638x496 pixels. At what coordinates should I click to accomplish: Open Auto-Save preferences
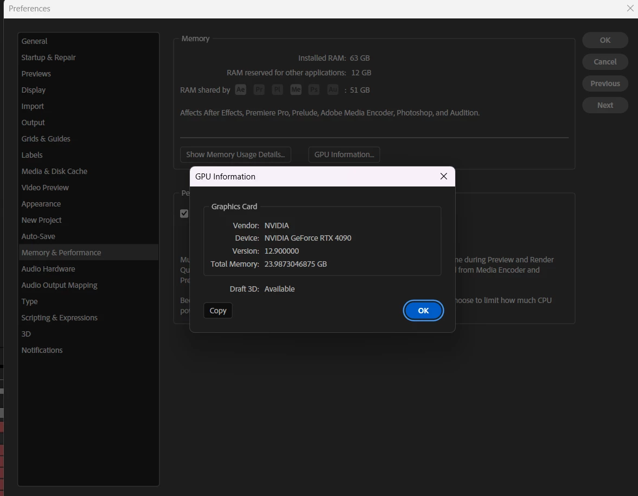pyautogui.click(x=88, y=236)
